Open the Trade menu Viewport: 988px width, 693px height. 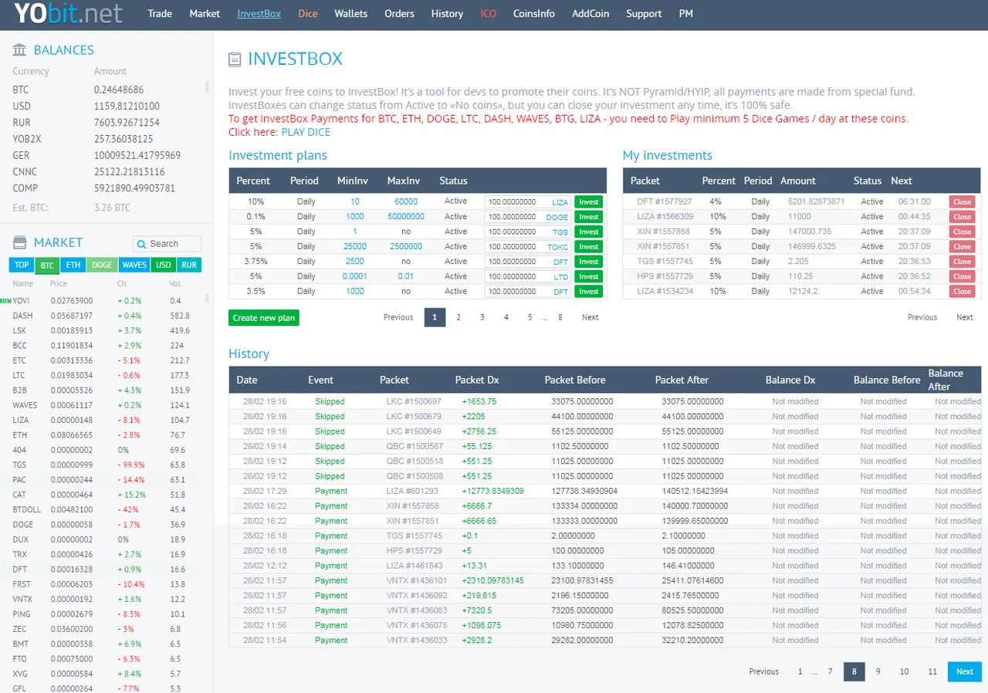point(160,13)
